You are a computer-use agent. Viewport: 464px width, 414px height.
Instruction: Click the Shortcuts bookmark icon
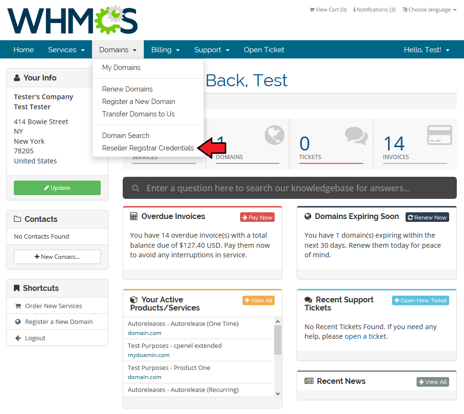(x=17, y=288)
